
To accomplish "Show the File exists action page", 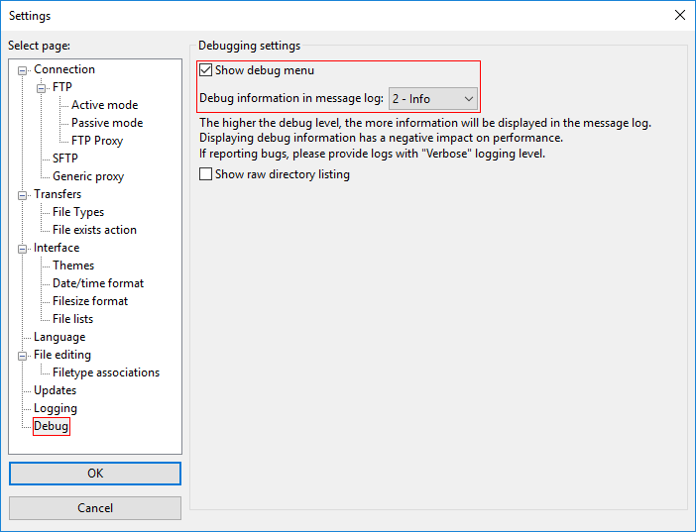I will (94, 230).
